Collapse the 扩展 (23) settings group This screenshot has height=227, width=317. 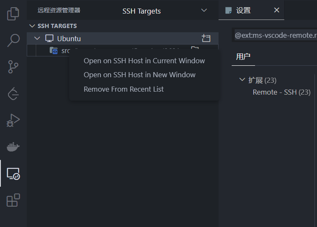pyautogui.click(x=242, y=80)
